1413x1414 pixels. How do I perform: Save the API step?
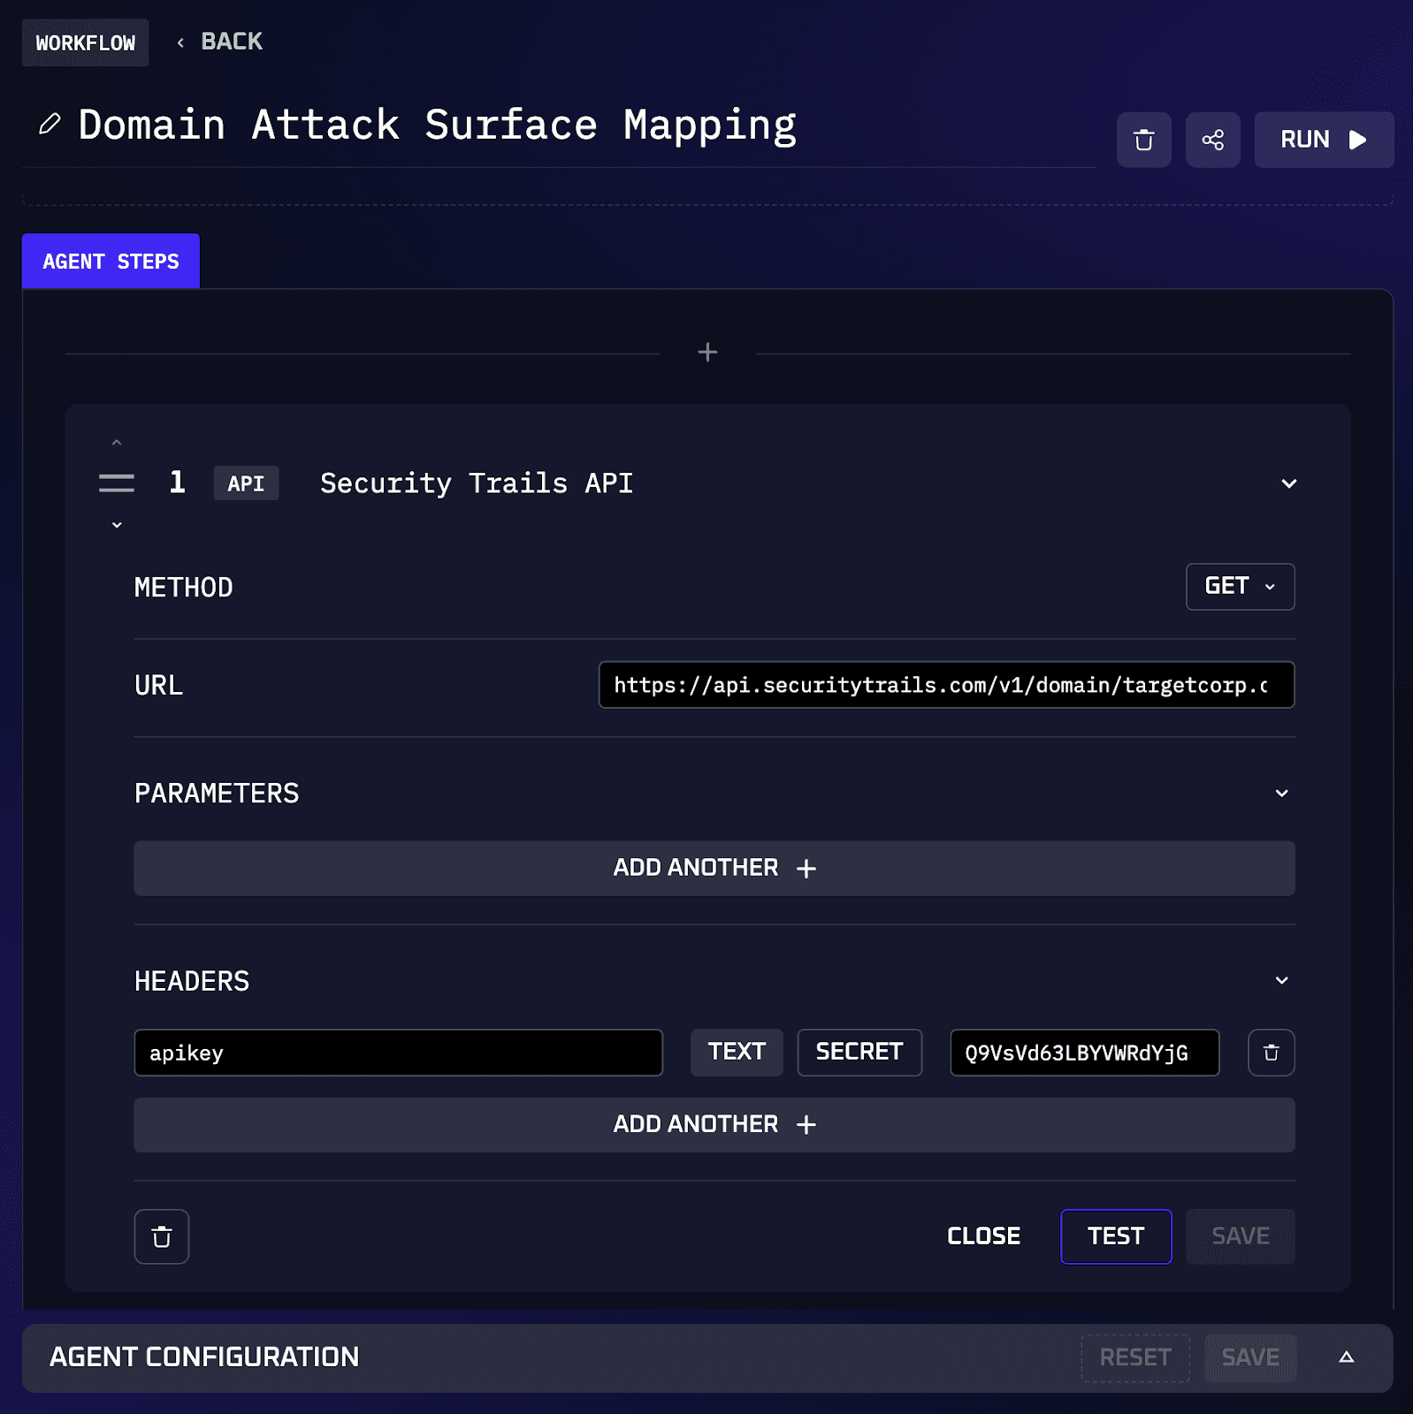tap(1240, 1236)
